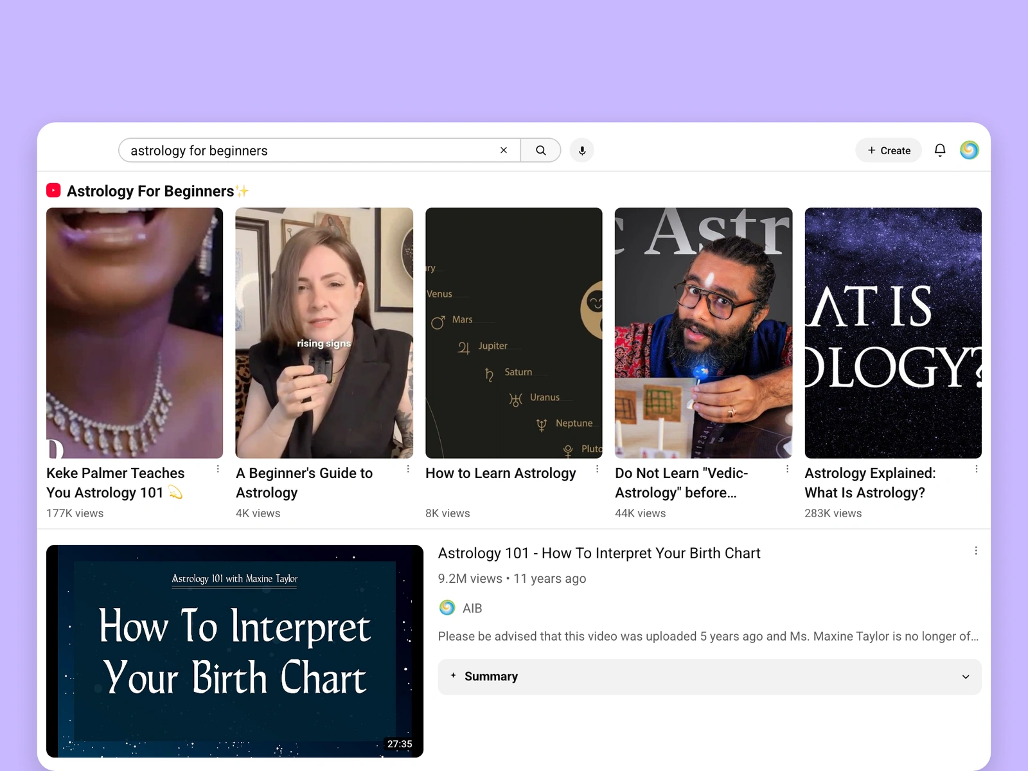The image size is (1028, 771).
Task: Open notifications bell
Action: (x=940, y=150)
